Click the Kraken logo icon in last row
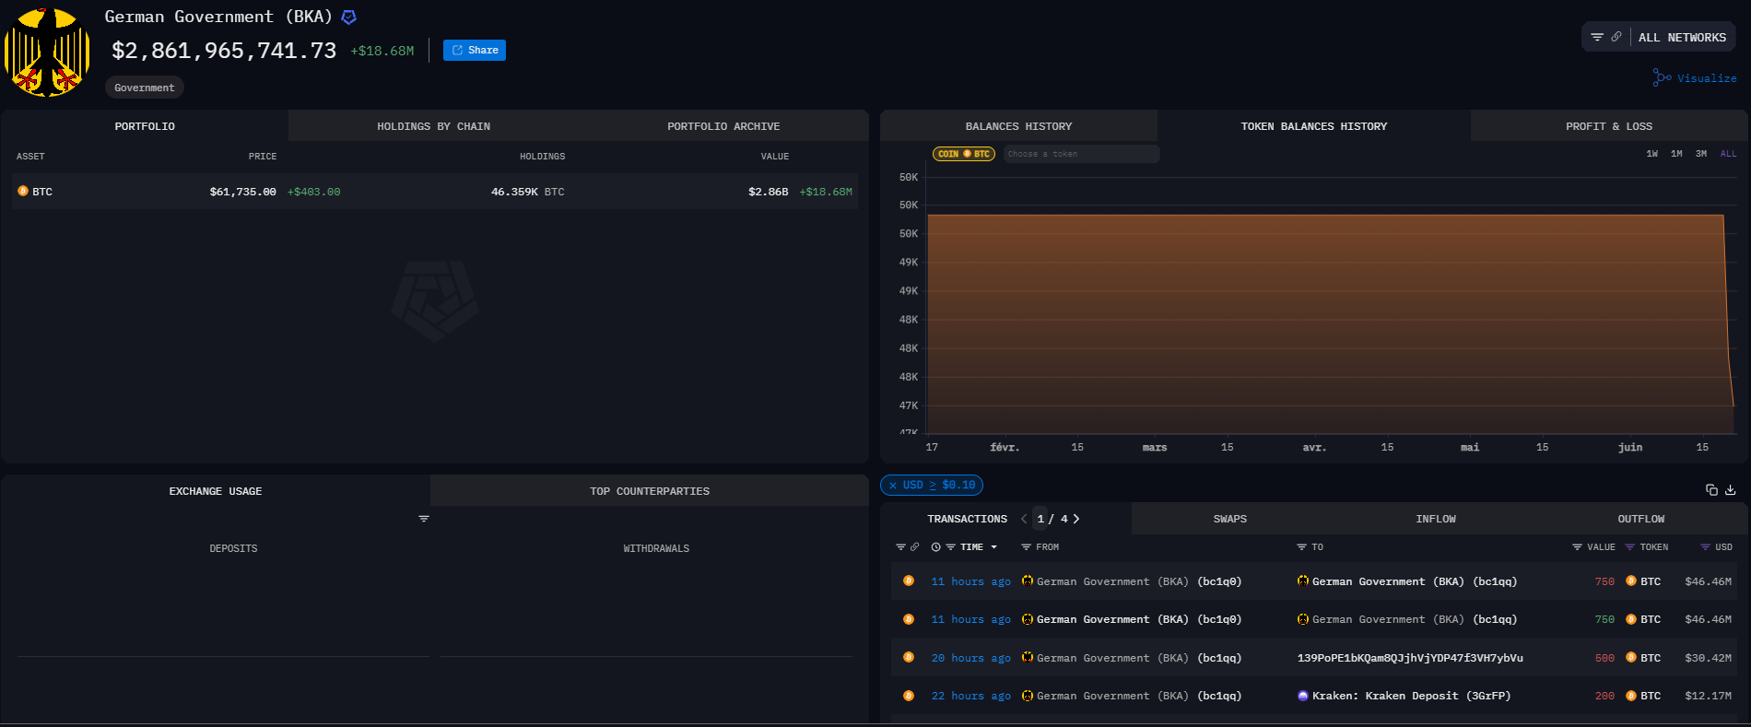The width and height of the screenshot is (1751, 727). click(1303, 696)
